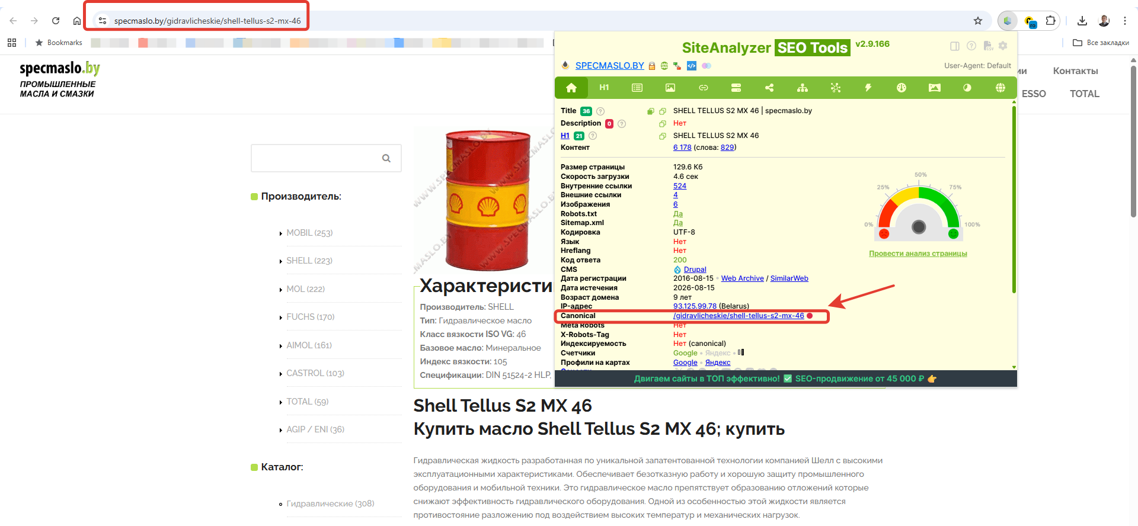Screen dimensions: 1138x526
Task: Click the green stack icon beside Title
Action: pyautogui.click(x=651, y=111)
